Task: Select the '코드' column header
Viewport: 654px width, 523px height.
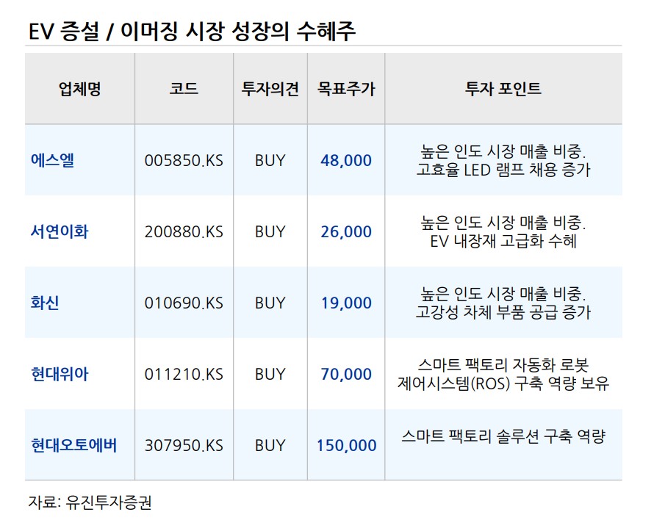Action: click(x=184, y=89)
